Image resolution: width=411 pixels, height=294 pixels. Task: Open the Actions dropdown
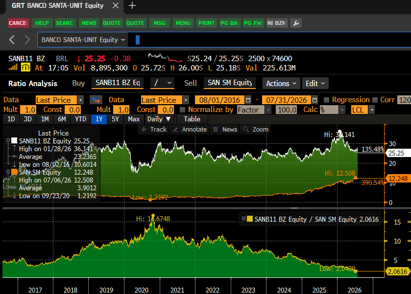tap(281, 84)
